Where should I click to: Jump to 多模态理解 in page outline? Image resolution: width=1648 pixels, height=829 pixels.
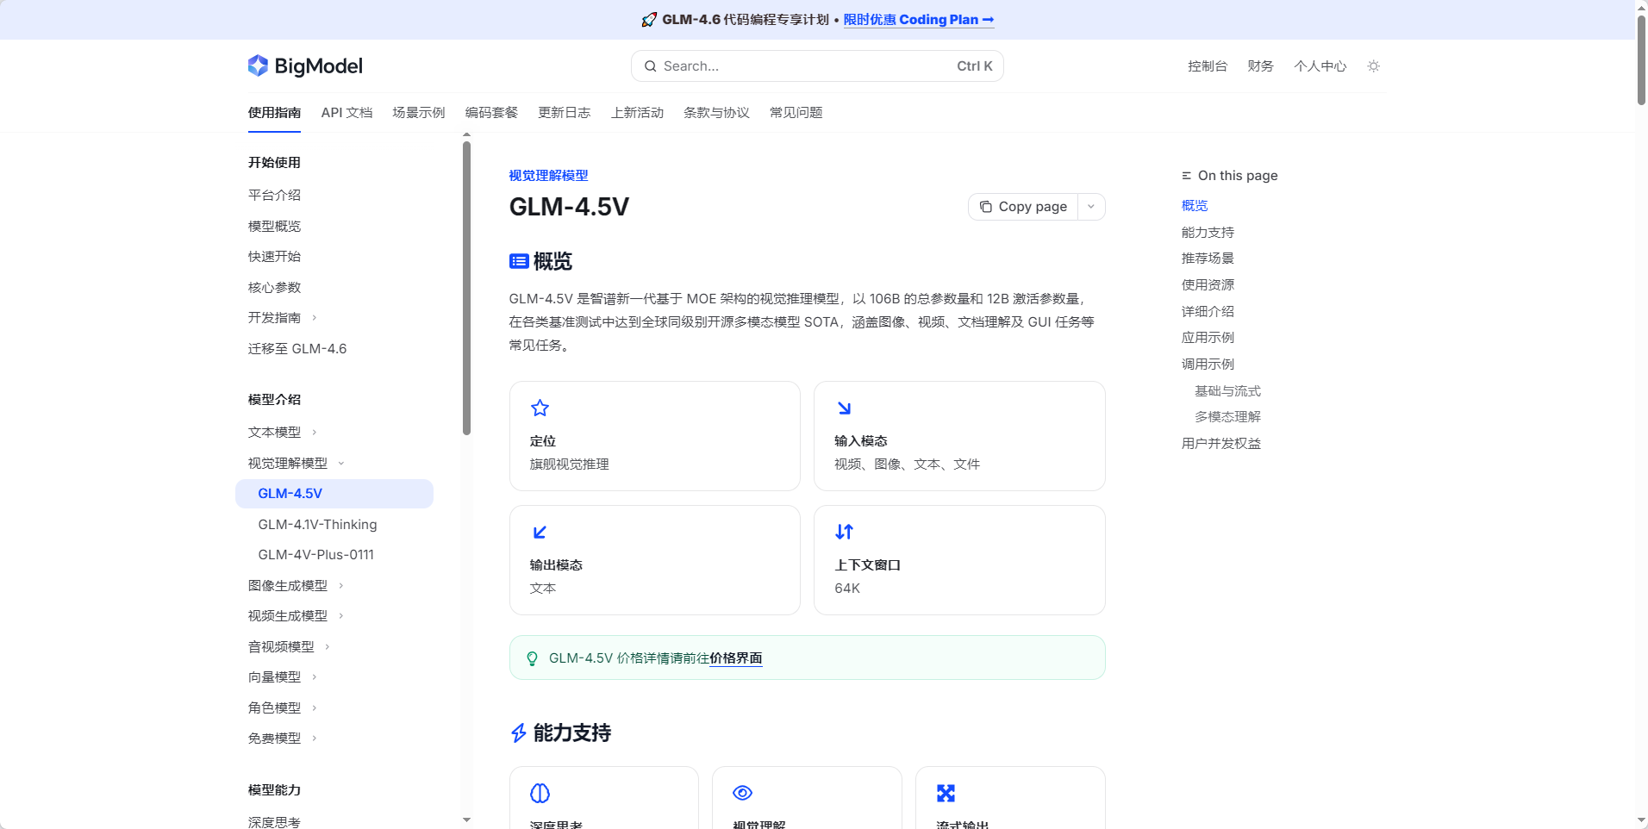click(x=1227, y=417)
